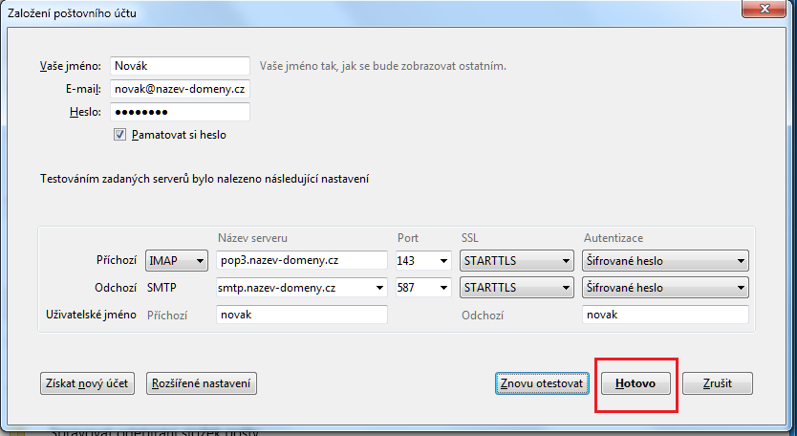Open the outgoing SSL STARTTLS dropdown
797x436 pixels.
516,288
